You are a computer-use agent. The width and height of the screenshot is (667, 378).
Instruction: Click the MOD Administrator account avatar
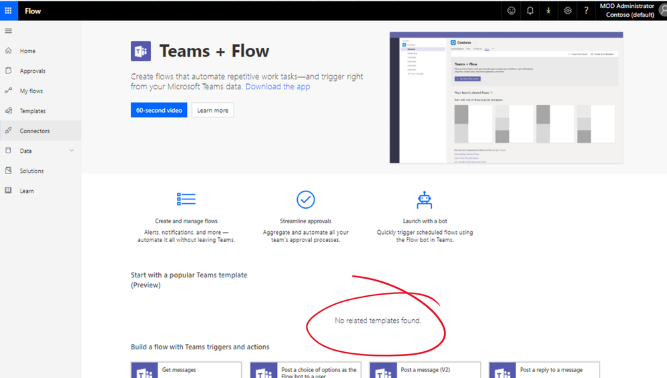[663, 10]
